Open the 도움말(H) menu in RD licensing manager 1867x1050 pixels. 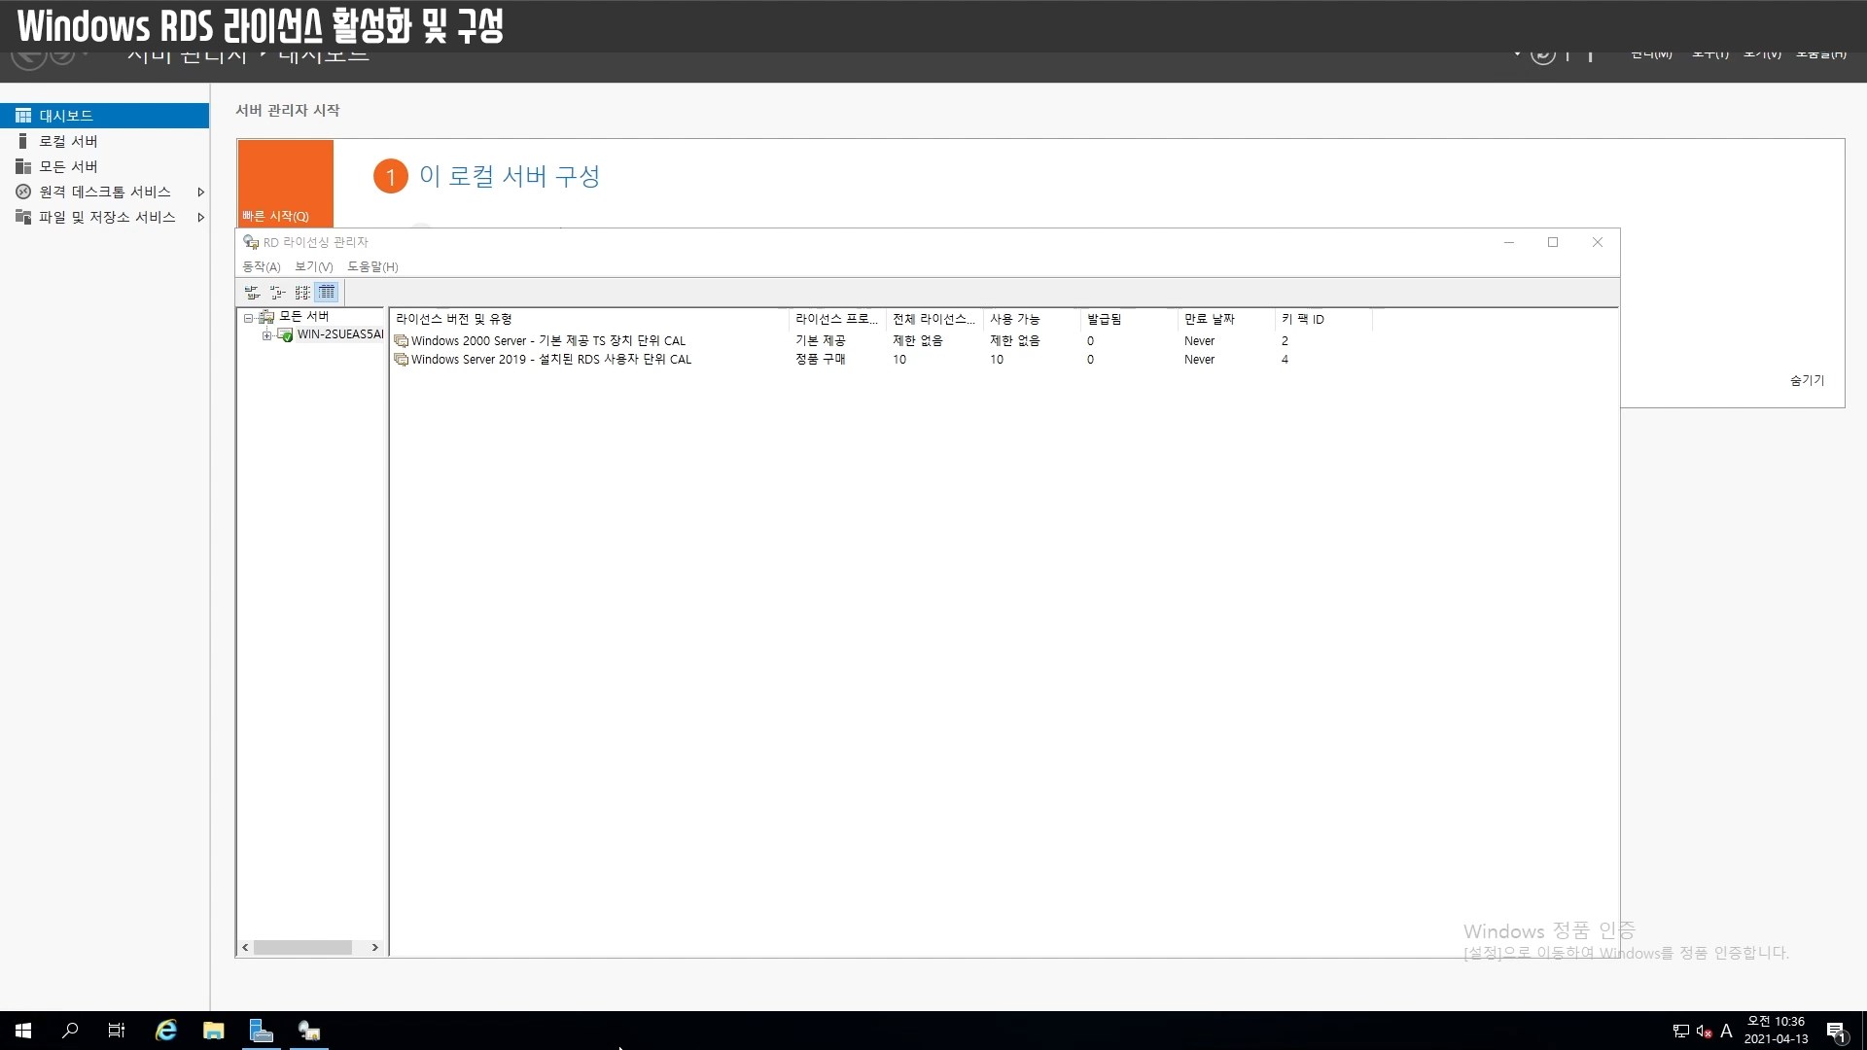pos(372,266)
